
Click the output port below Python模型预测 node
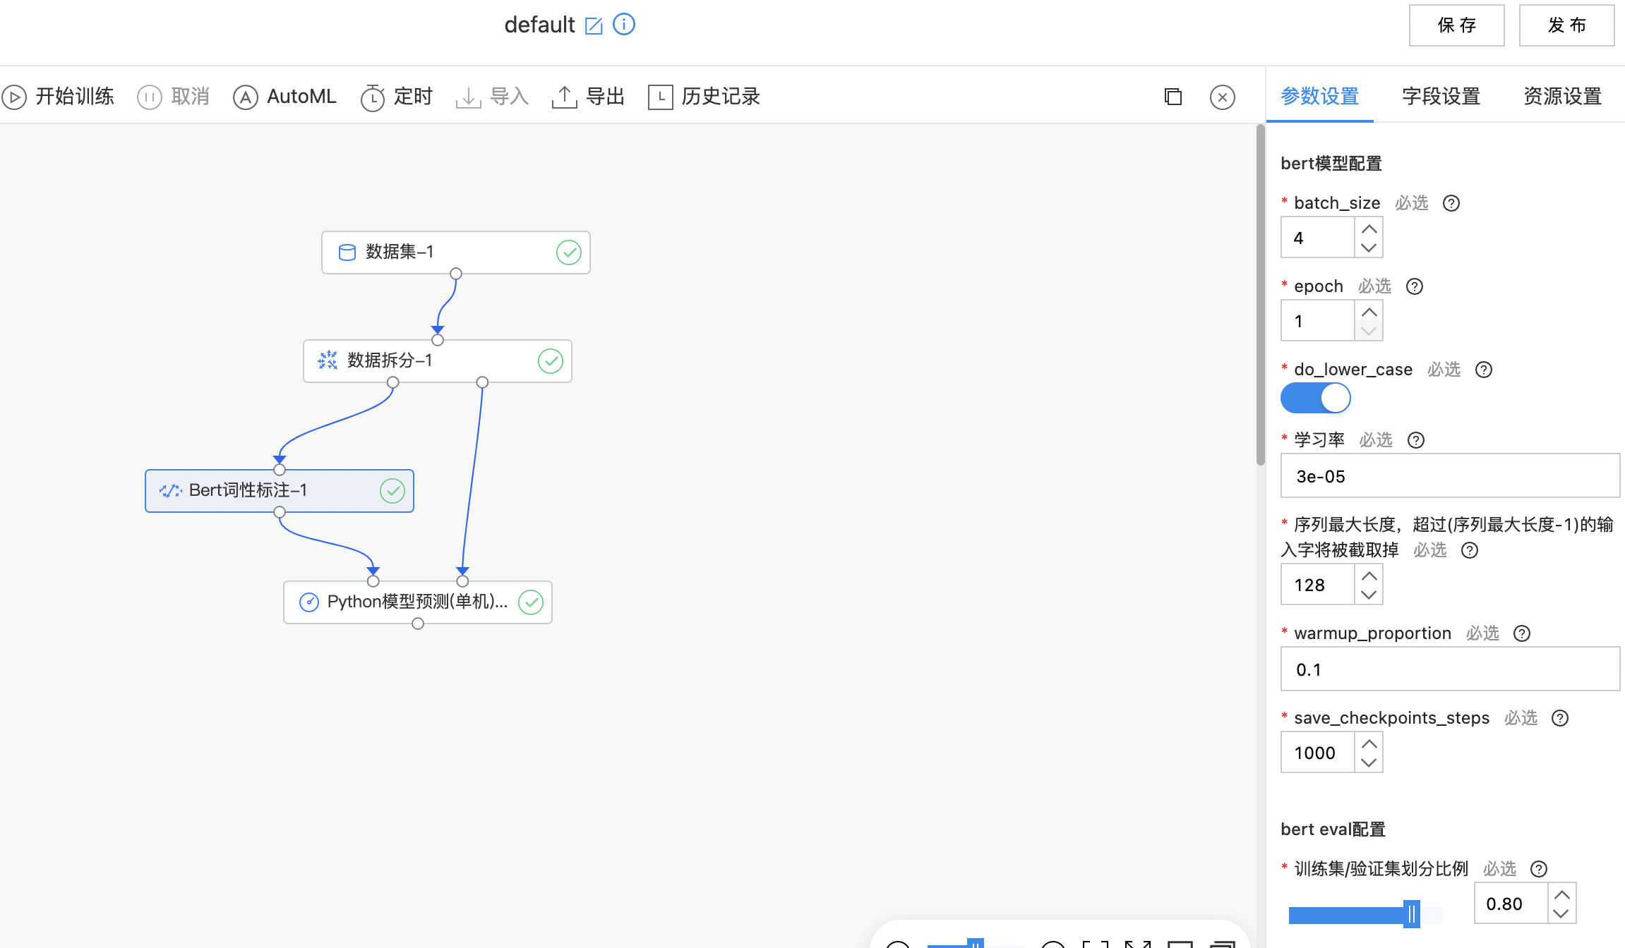[418, 624]
